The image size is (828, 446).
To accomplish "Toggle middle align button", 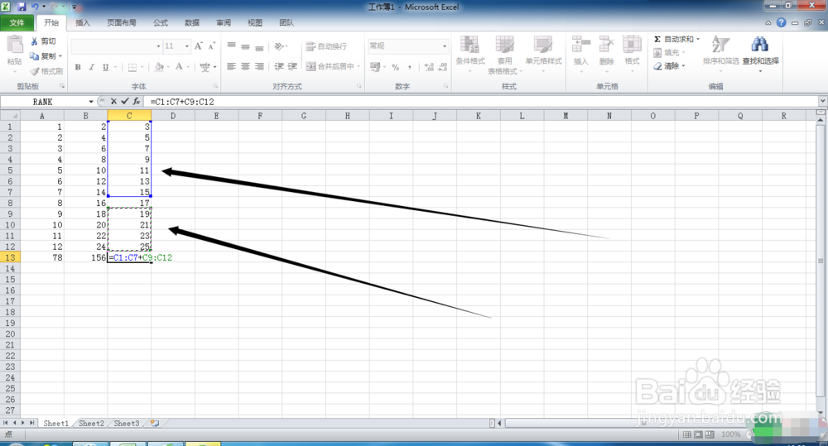I will [x=245, y=46].
